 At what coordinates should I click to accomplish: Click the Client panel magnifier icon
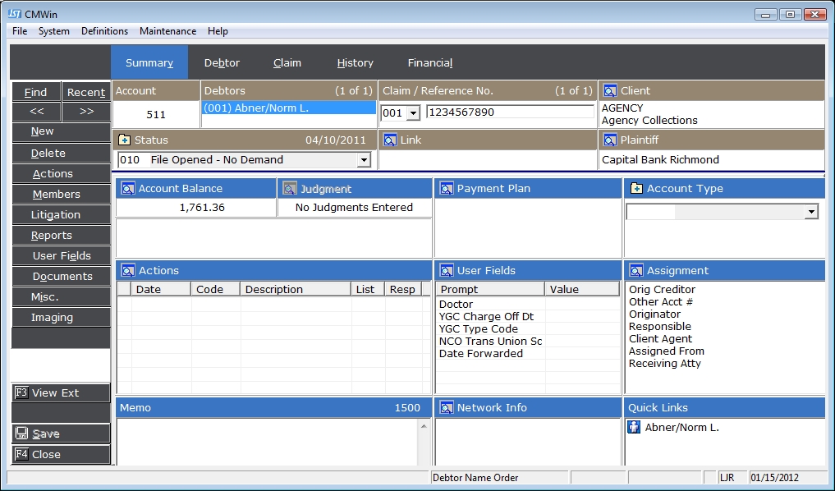pyautogui.click(x=610, y=91)
